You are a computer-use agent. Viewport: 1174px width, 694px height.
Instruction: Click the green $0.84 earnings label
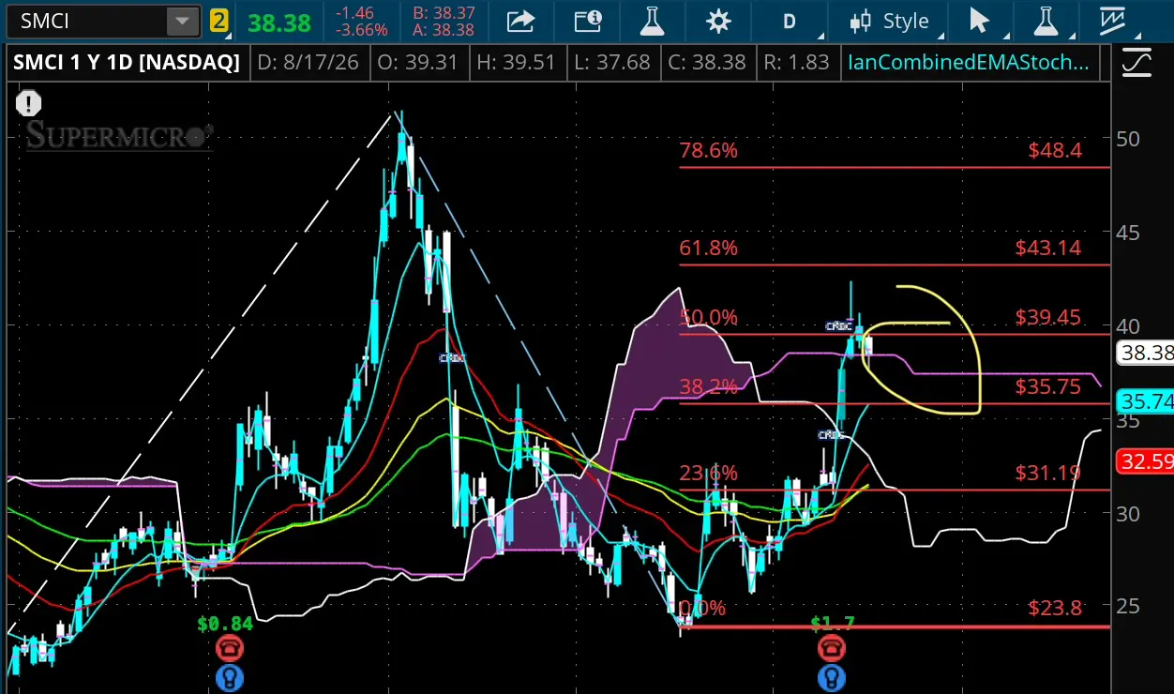[x=224, y=624]
